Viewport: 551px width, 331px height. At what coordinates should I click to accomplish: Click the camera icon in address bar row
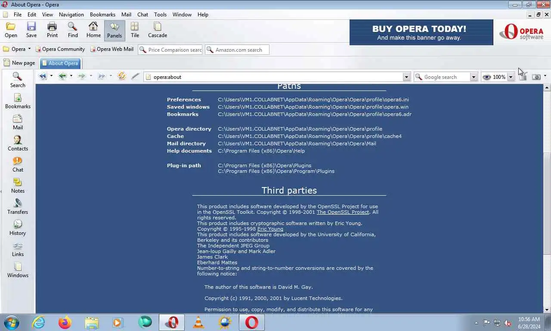pyautogui.click(x=536, y=77)
